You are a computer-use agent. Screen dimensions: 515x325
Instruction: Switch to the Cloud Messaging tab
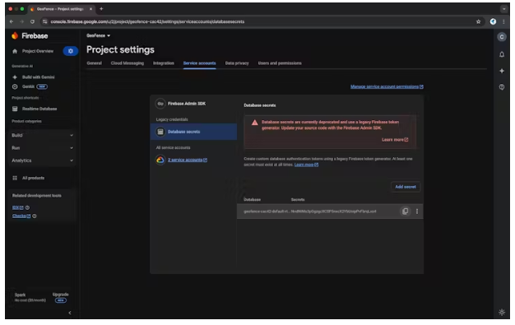click(128, 63)
